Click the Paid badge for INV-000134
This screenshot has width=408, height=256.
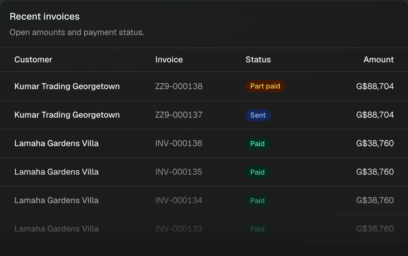257,201
